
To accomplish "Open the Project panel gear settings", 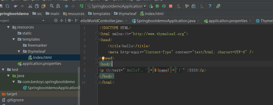I will (70, 21).
